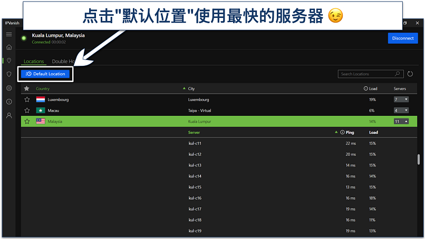Screen dimensions: 425x239
Task: Click Kuala Lumpur city cell in Malaysia row
Action: 199,122
